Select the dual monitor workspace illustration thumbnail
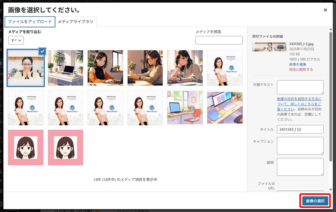The height and width of the screenshot is (212, 336). tap(225, 108)
